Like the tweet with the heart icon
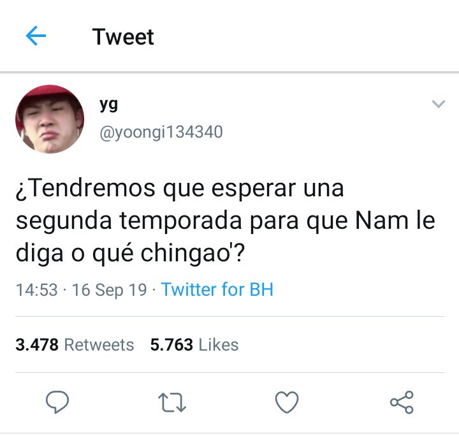 [x=287, y=402]
